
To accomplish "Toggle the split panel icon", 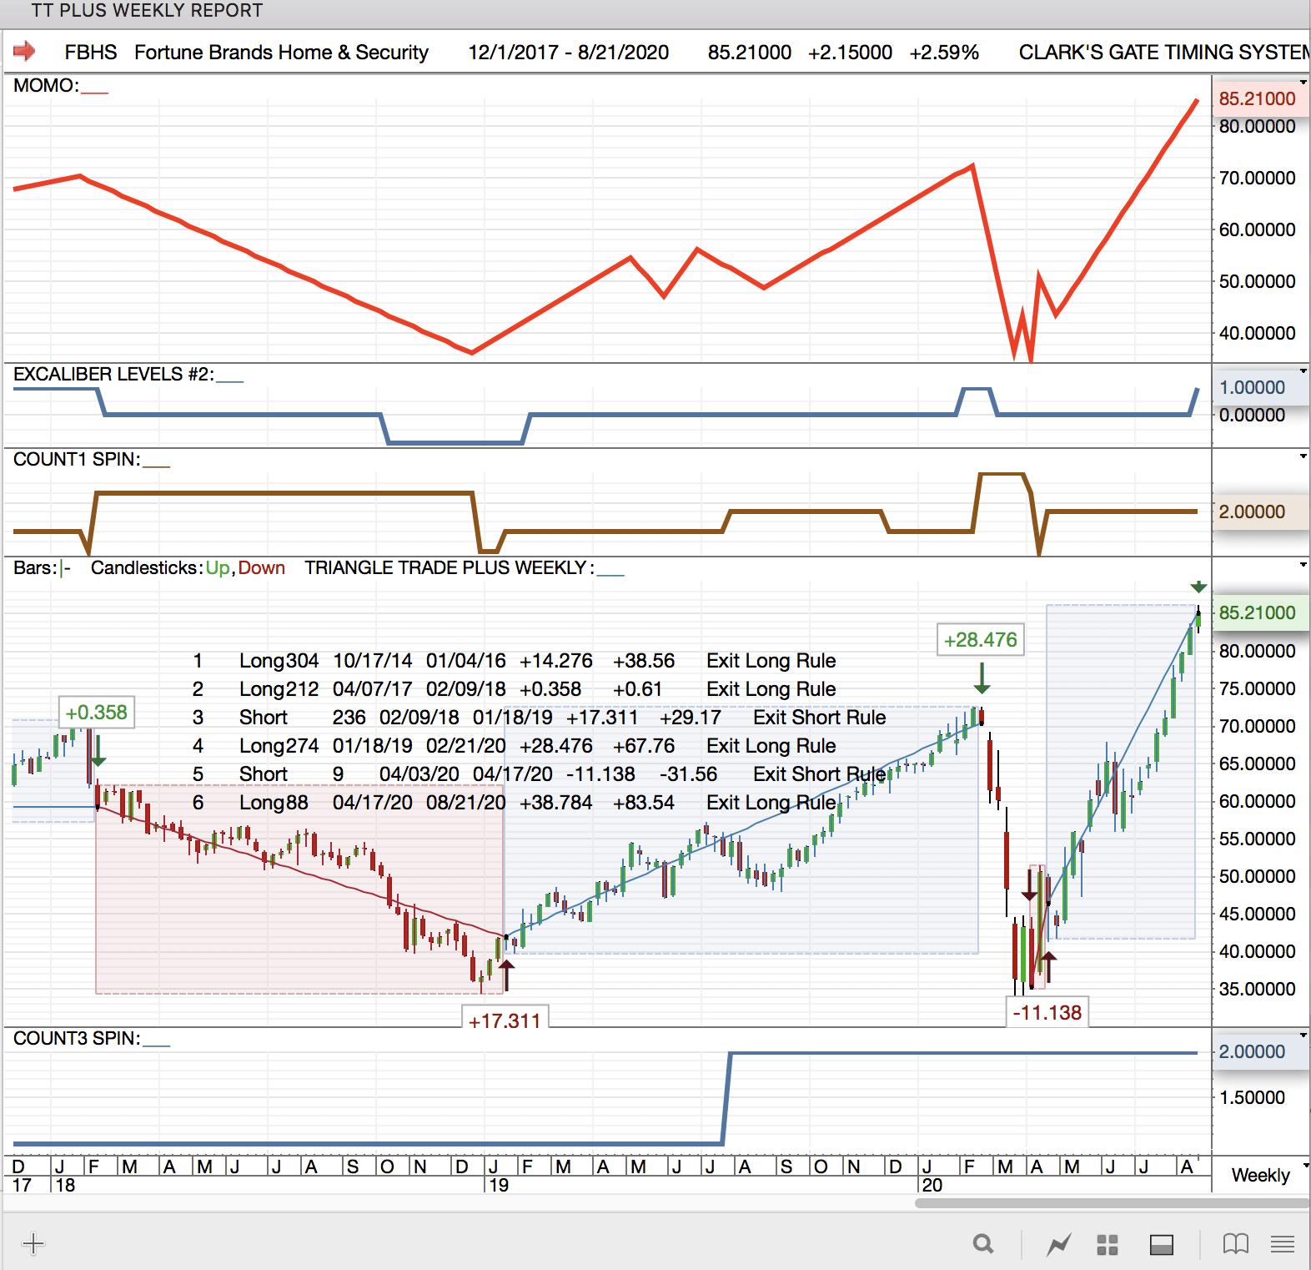I will point(1162,1245).
